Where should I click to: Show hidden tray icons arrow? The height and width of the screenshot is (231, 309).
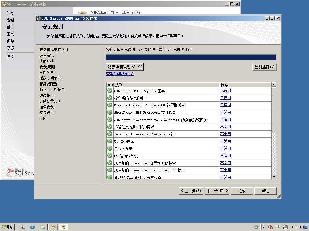point(264,227)
